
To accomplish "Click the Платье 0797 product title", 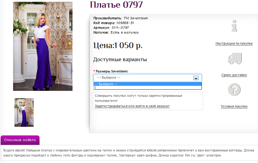I will (116, 5).
